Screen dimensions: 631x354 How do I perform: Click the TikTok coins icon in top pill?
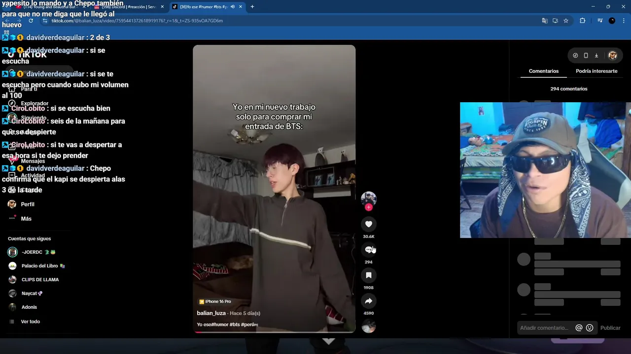(x=575, y=56)
